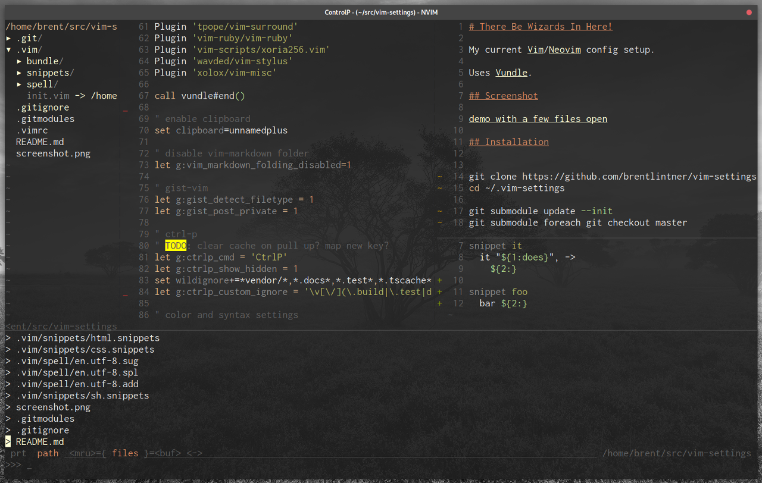Collapse the .vim/ folder arrow
The width and height of the screenshot is (762, 483).
8,50
